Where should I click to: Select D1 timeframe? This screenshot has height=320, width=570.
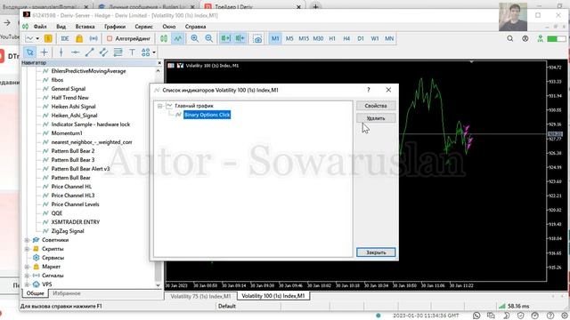tap(361, 38)
